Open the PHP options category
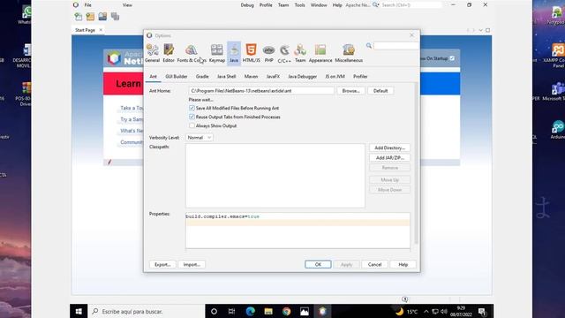Image resolution: width=565 pixels, height=318 pixels. (x=268, y=53)
